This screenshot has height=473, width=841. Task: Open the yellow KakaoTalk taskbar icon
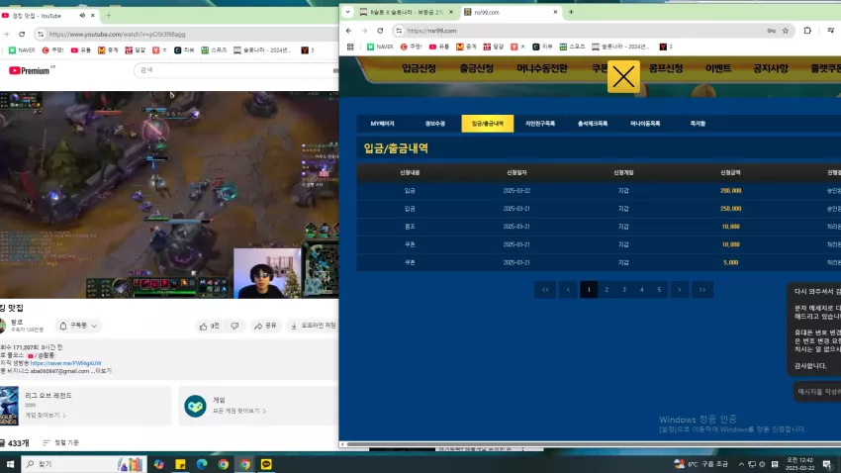tap(266, 464)
